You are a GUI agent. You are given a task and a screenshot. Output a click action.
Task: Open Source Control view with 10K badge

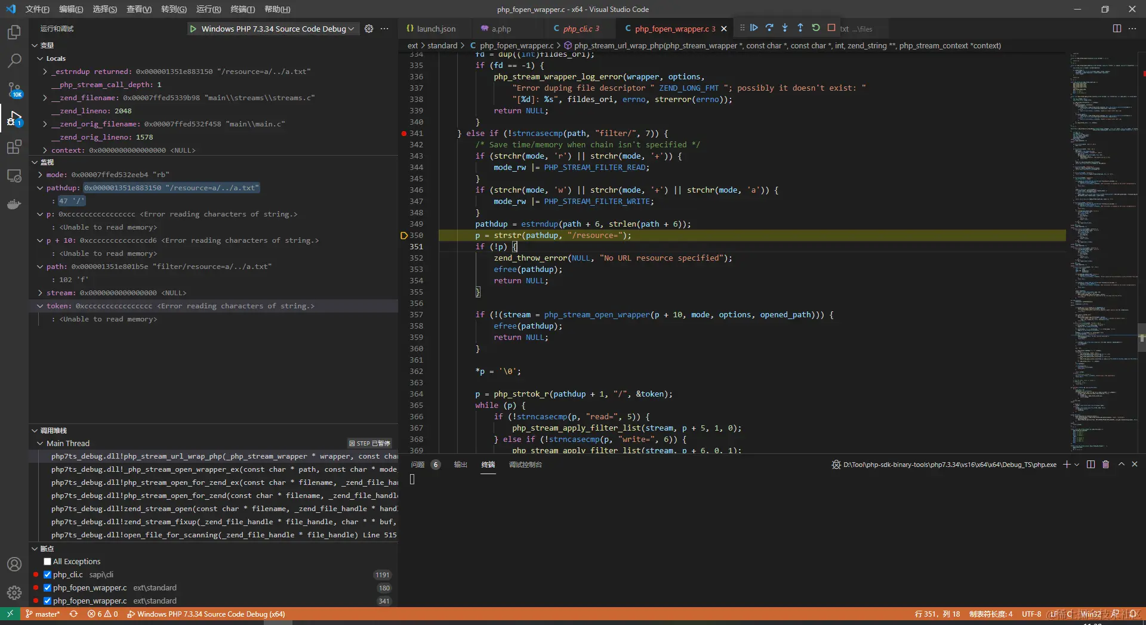(x=14, y=89)
